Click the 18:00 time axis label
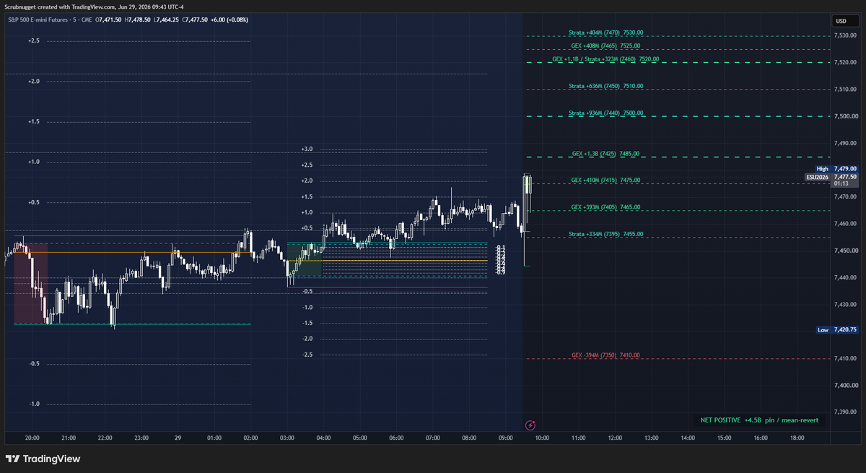Image resolution: width=866 pixels, height=473 pixels. [796, 438]
